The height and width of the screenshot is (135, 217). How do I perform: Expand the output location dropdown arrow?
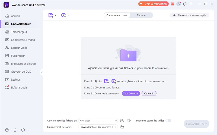click(116, 127)
